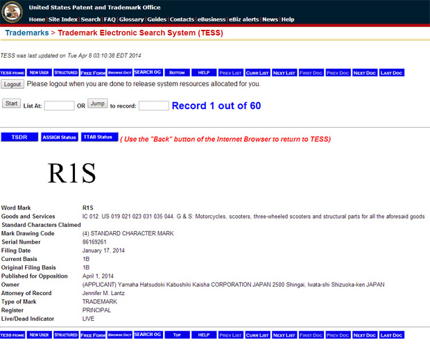Open eBusiness header link
Viewport: 430px width, 345px height.
212,19
